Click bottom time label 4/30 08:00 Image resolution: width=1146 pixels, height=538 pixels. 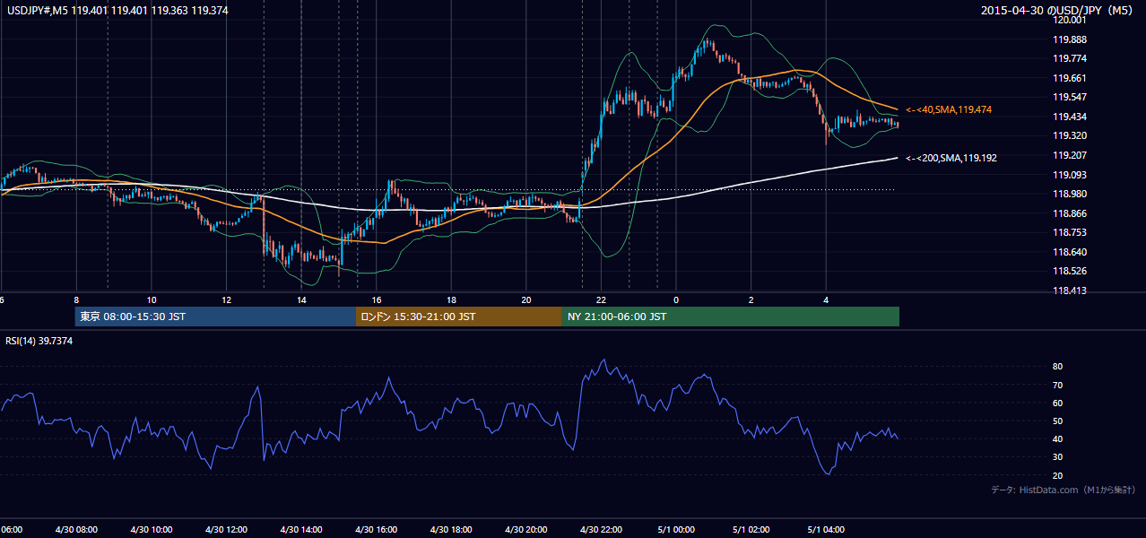(76, 530)
